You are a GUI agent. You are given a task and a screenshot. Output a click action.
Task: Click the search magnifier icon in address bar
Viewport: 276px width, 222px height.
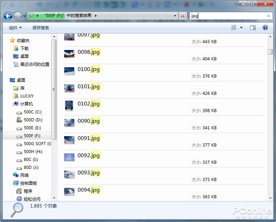pos(31,15)
